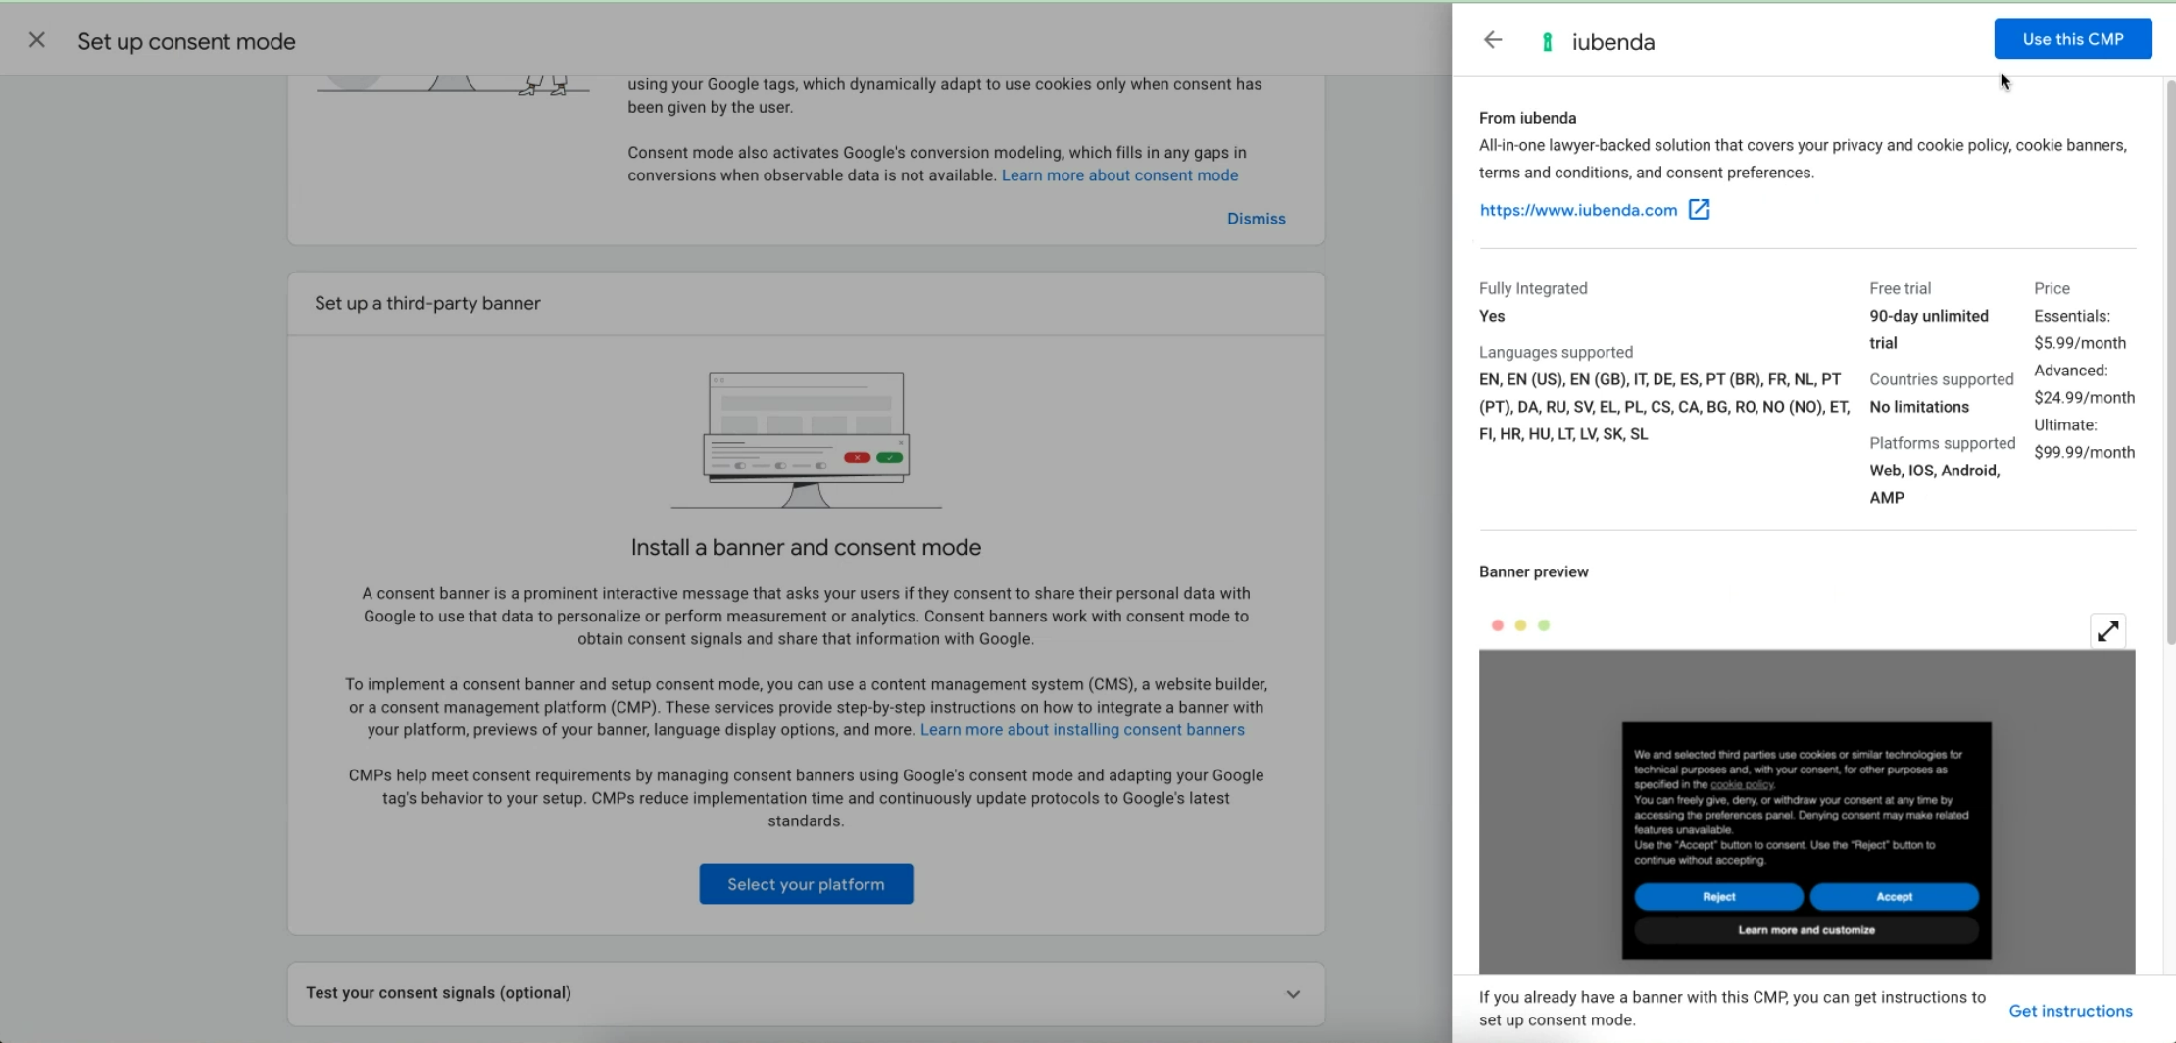2176x1043 pixels.
Task: Click the back arrow to return to CMP list
Action: (1492, 39)
